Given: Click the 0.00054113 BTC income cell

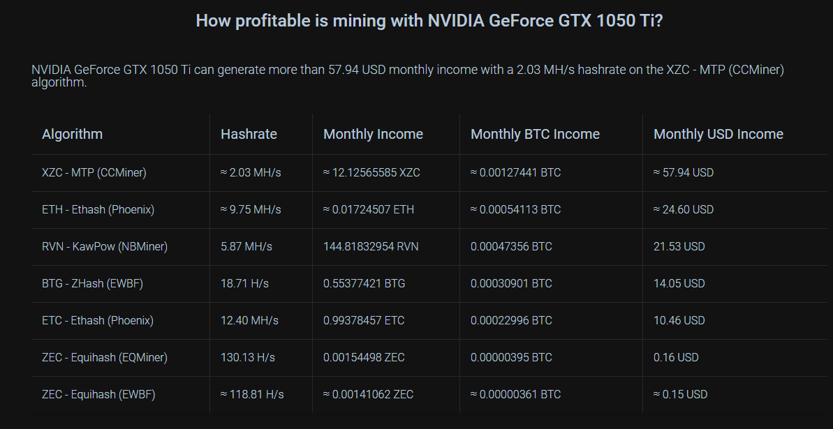Looking at the screenshot, I should pyautogui.click(x=515, y=209).
